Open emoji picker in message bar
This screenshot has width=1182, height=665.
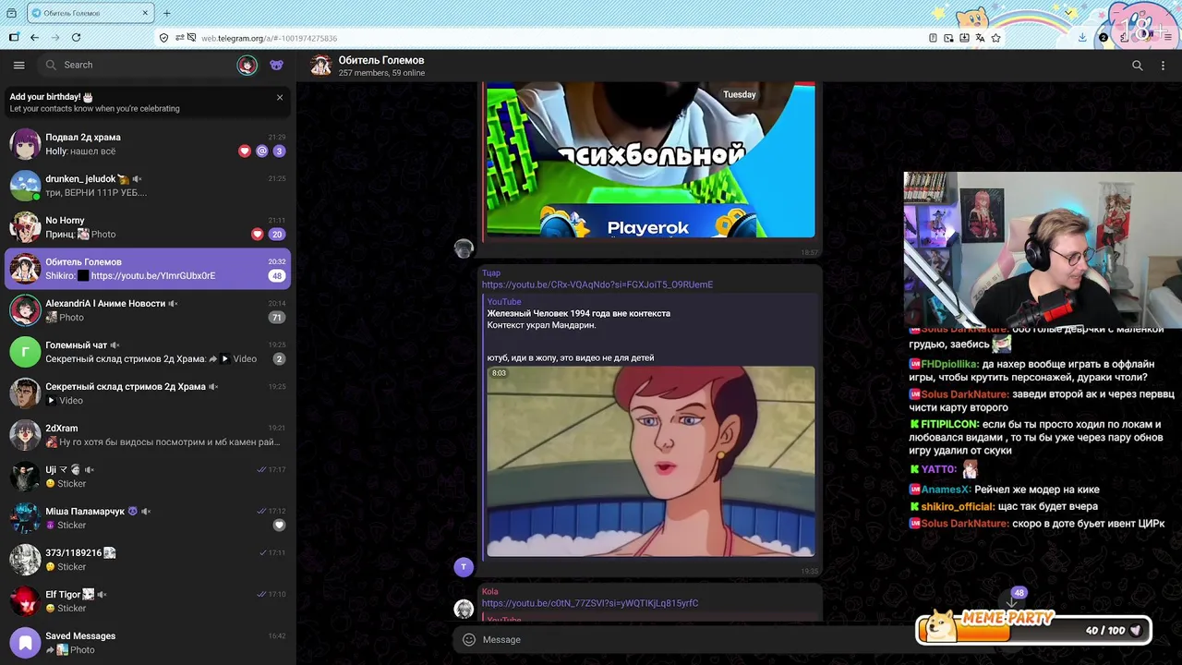pyautogui.click(x=468, y=639)
